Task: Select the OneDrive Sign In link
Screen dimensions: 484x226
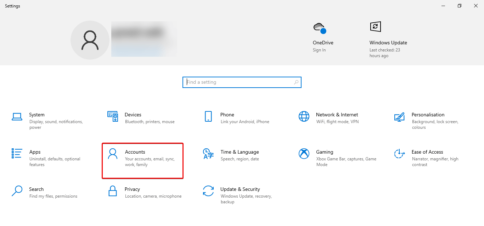Action: 318,50
